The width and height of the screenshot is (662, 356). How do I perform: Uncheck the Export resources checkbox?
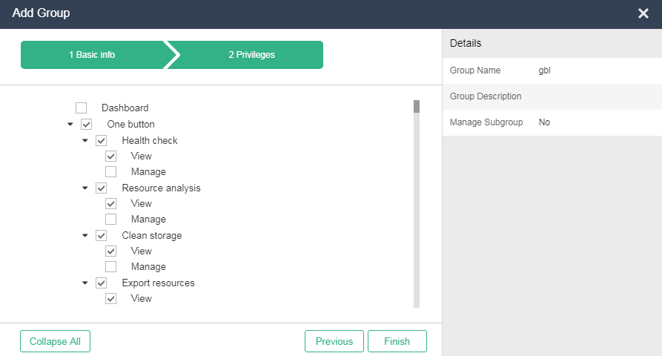101,283
